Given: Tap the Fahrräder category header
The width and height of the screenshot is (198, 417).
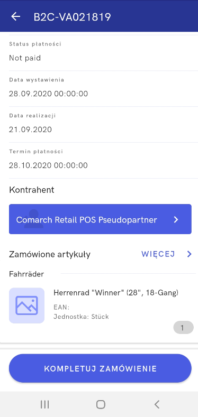Looking at the screenshot, I should coord(26,274).
